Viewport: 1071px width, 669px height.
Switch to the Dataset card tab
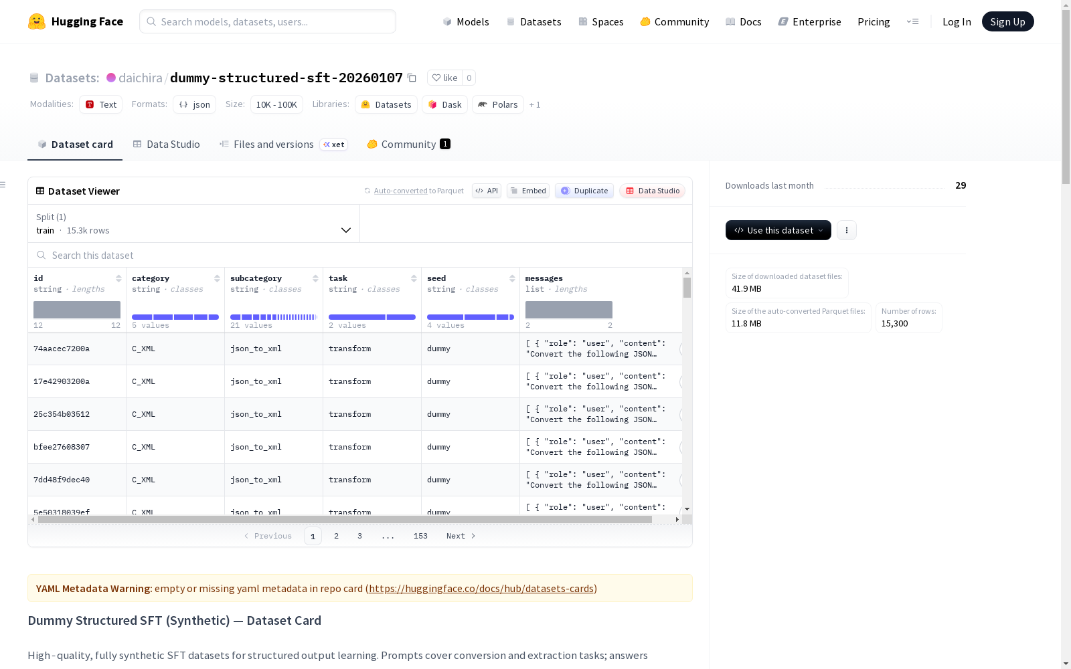pyautogui.click(x=75, y=145)
